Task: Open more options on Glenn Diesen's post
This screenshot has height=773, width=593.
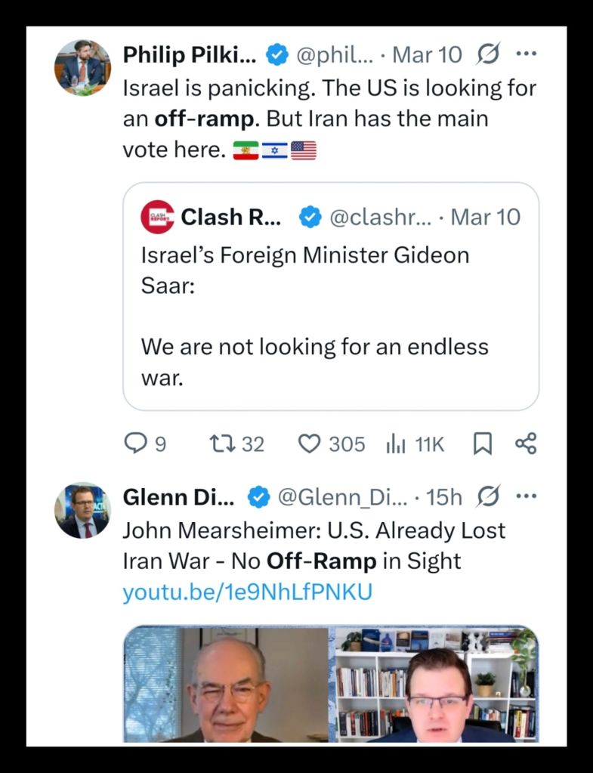Action: (526, 496)
